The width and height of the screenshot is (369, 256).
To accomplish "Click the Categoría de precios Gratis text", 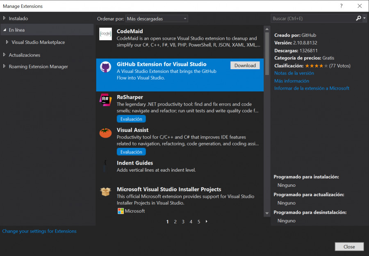I will point(304,58).
